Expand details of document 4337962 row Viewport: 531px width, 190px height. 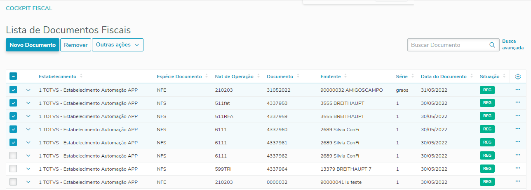[28, 156]
